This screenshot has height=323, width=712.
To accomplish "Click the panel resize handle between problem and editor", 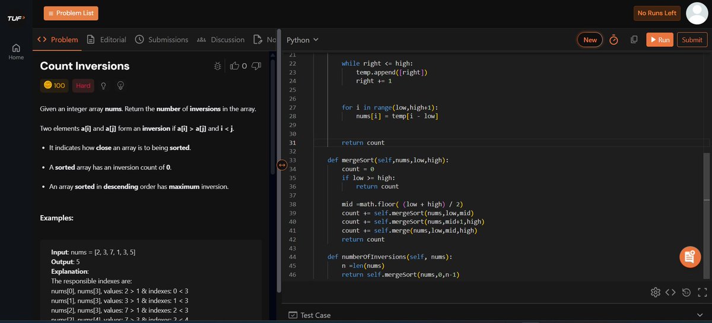I will [282, 164].
